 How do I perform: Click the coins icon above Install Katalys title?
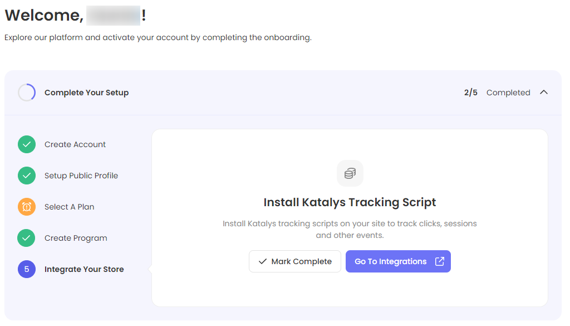coord(350,173)
